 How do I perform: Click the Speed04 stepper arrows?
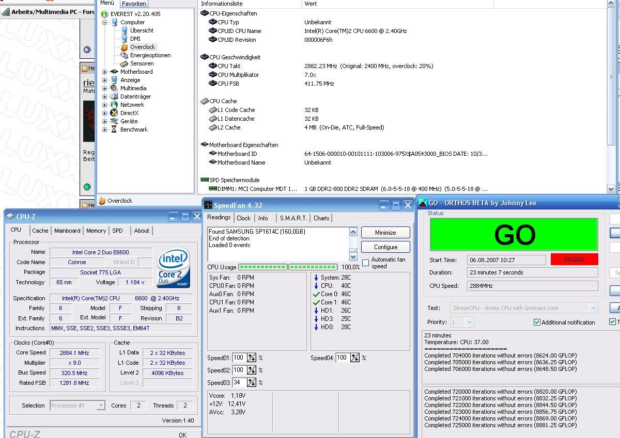[x=355, y=358]
